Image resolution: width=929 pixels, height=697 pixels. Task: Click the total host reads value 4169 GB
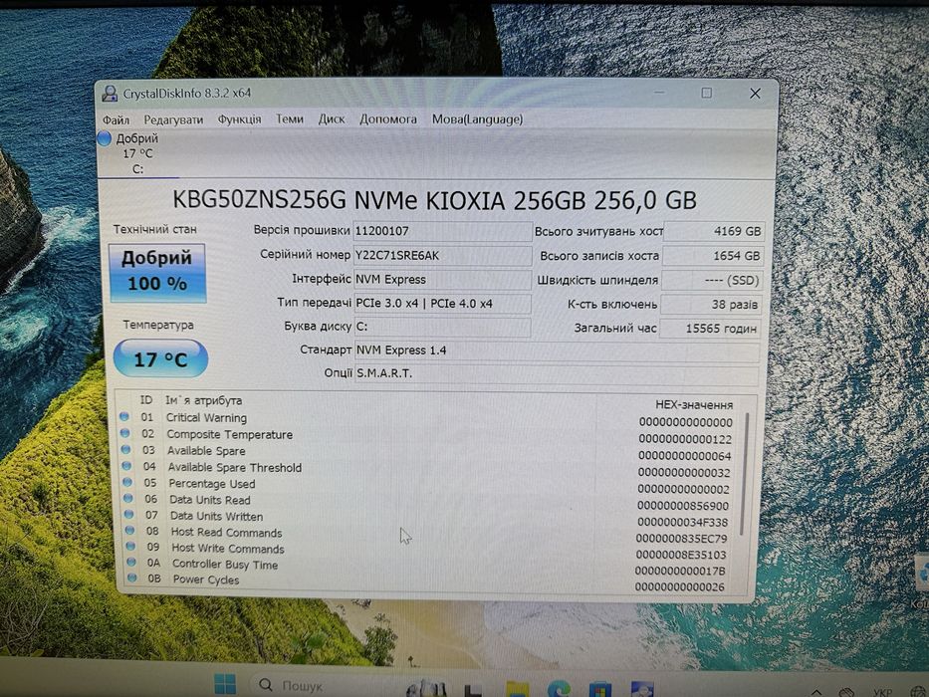coord(714,231)
